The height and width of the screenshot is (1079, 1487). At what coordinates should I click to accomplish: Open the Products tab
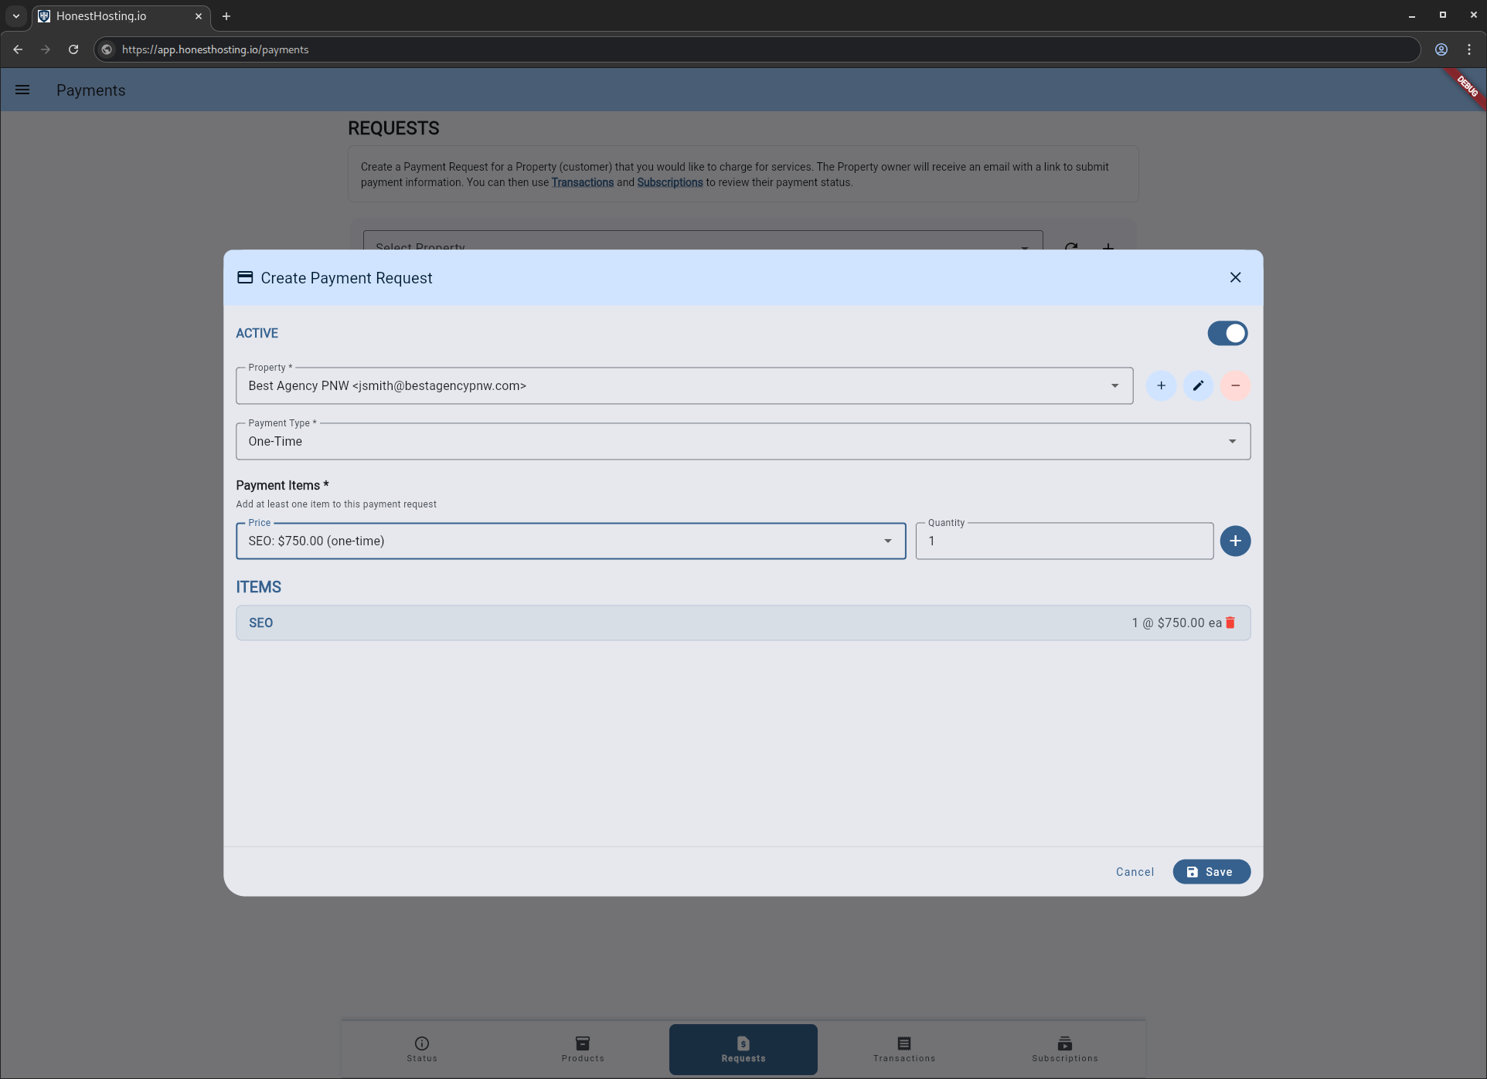pos(583,1049)
